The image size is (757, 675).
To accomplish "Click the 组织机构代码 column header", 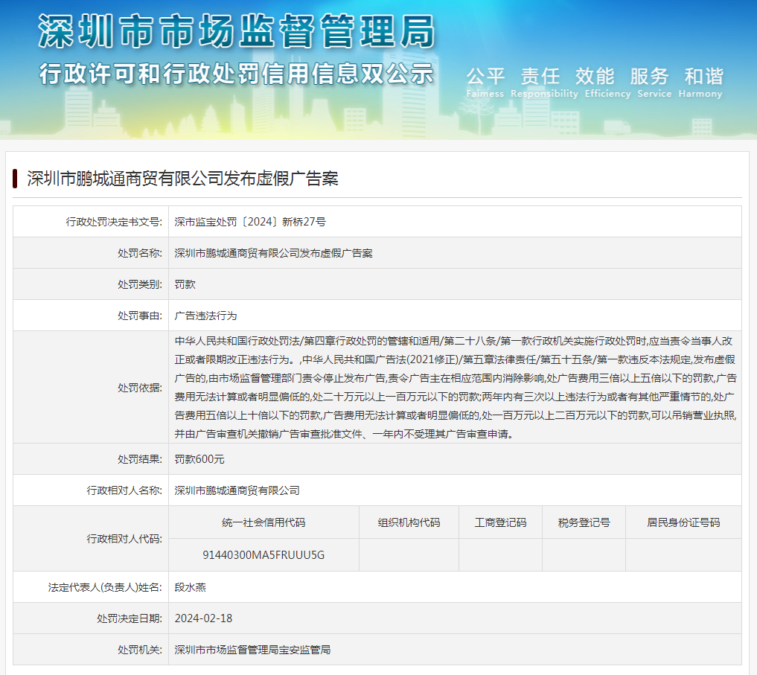I will pos(409,522).
